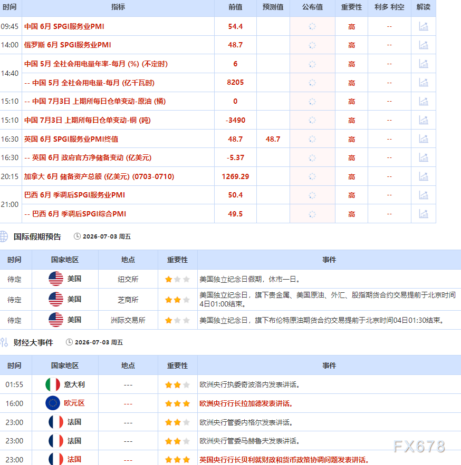Click star rating in 纽交所 row
The image size is (461, 465).
click(x=177, y=279)
